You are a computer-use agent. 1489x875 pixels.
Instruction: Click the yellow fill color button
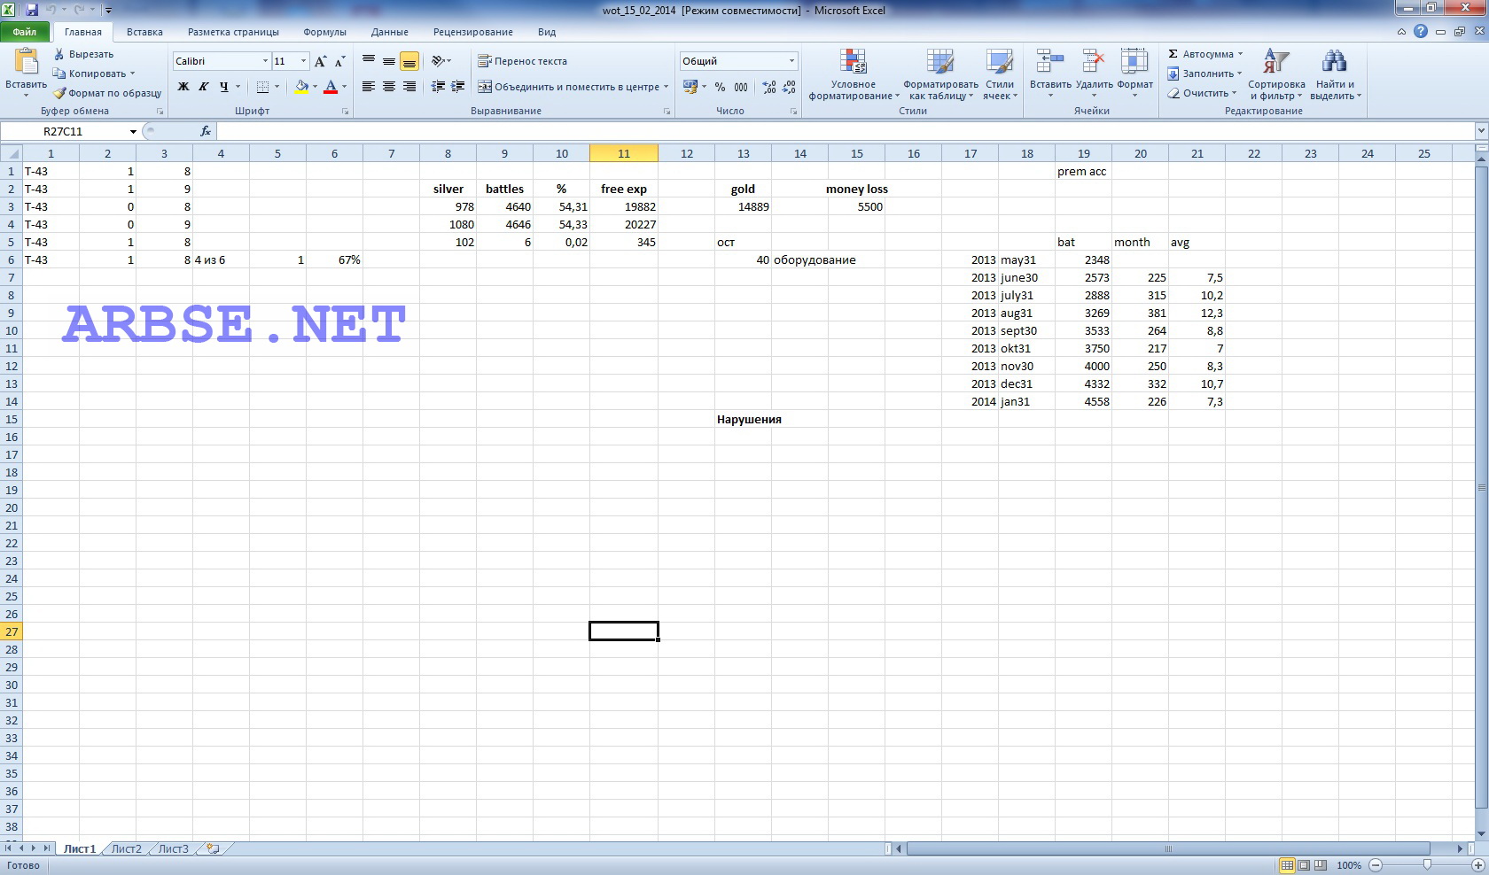coord(301,87)
